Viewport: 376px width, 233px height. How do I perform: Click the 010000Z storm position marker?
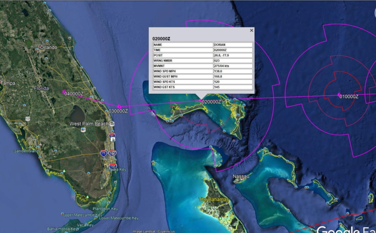tap(339, 95)
